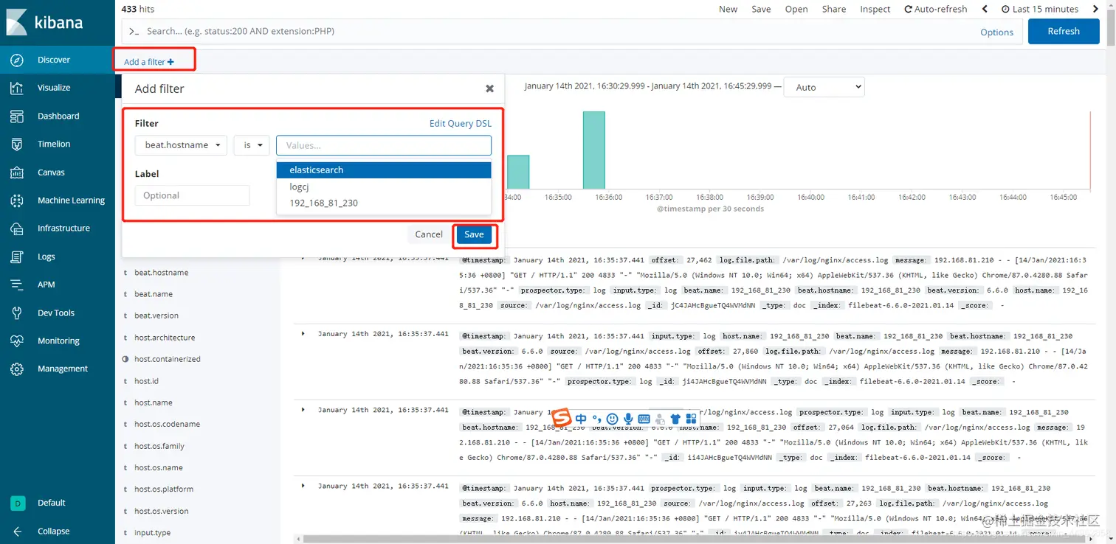
Task: Click the grid toolbox icon in IME toolbar
Action: pyautogui.click(x=691, y=419)
